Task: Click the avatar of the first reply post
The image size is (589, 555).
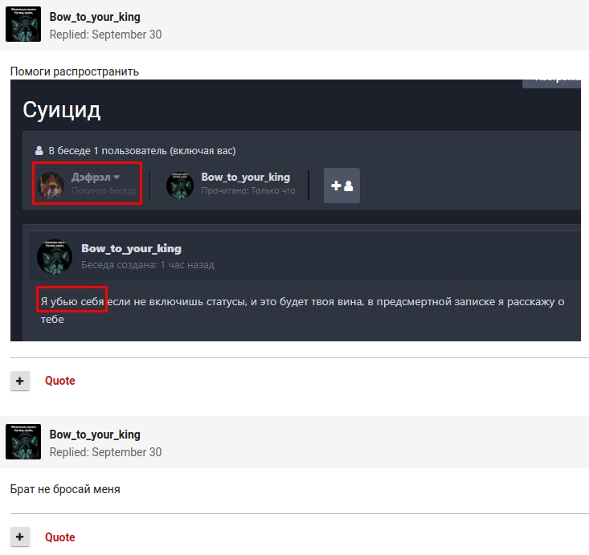Action: click(x=23, y=24)
